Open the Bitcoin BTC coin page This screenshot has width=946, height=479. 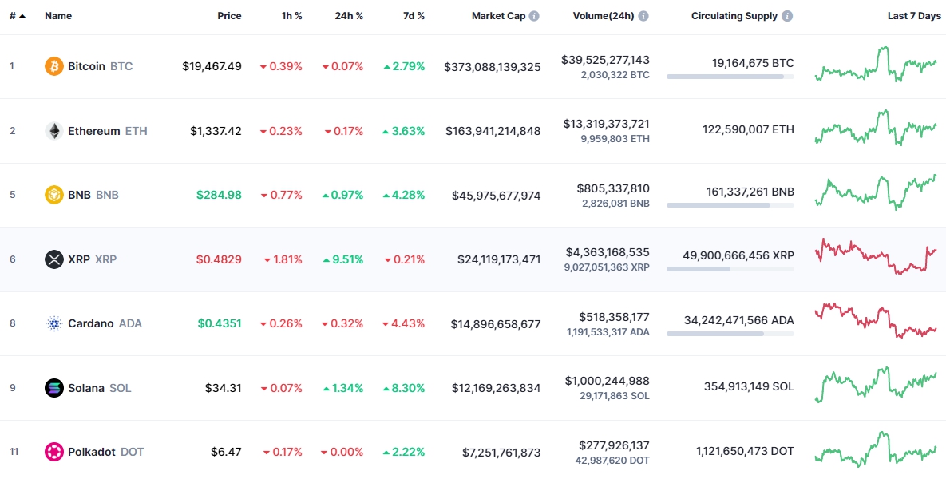(x=100, y=66)
